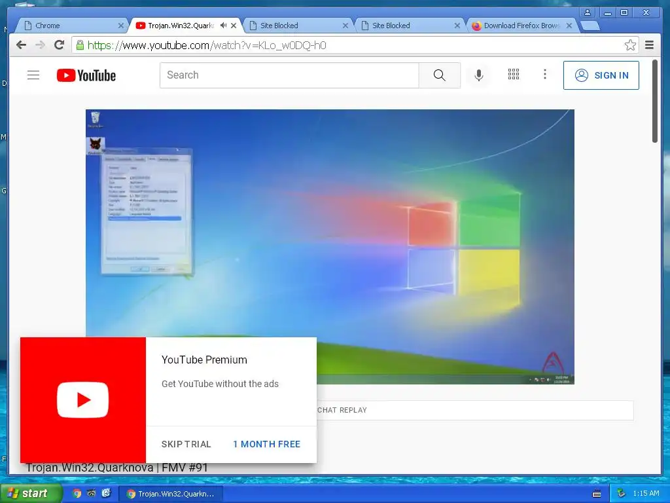Select Trojan.Win32.Quarkn... taskbar button
This screenshot has height=503, width=670.
point(171,494)
